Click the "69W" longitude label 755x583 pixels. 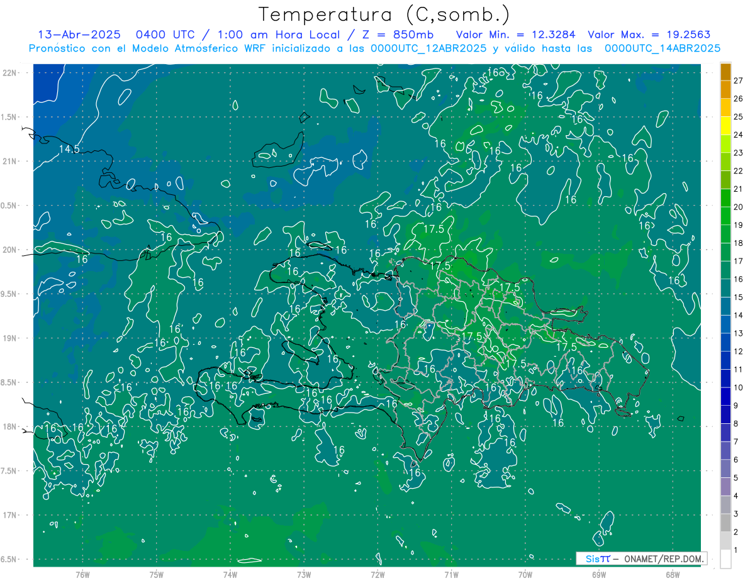[x=599, y=574]
